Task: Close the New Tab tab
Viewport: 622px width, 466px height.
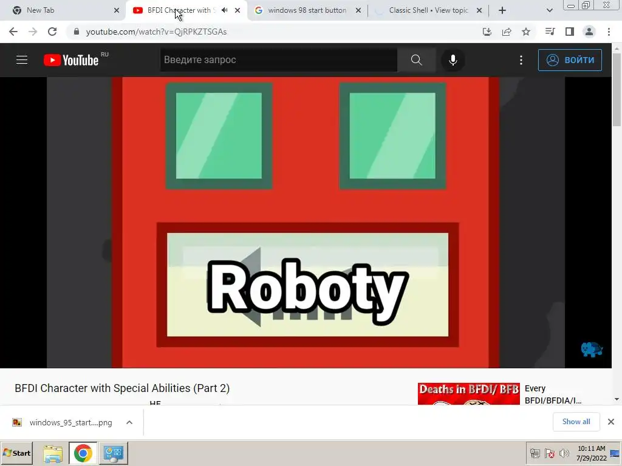Action: click(117, 10)
